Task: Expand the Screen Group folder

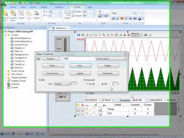Action: click(x=6, y=71)
